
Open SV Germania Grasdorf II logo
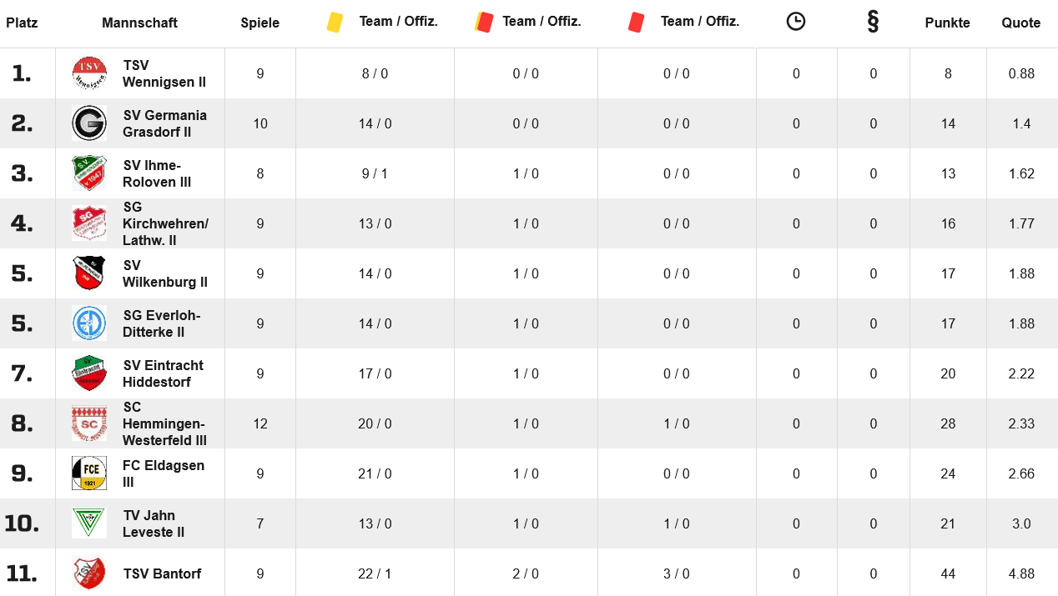[89, 123]
